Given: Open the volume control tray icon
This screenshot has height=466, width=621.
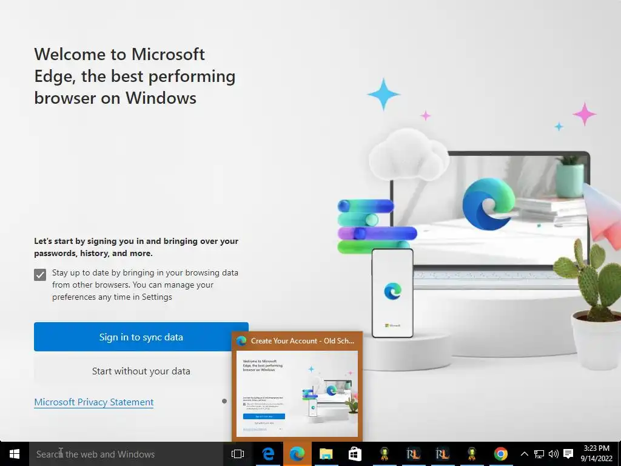Looking at the screenshot, I should [x=553, y=454].
